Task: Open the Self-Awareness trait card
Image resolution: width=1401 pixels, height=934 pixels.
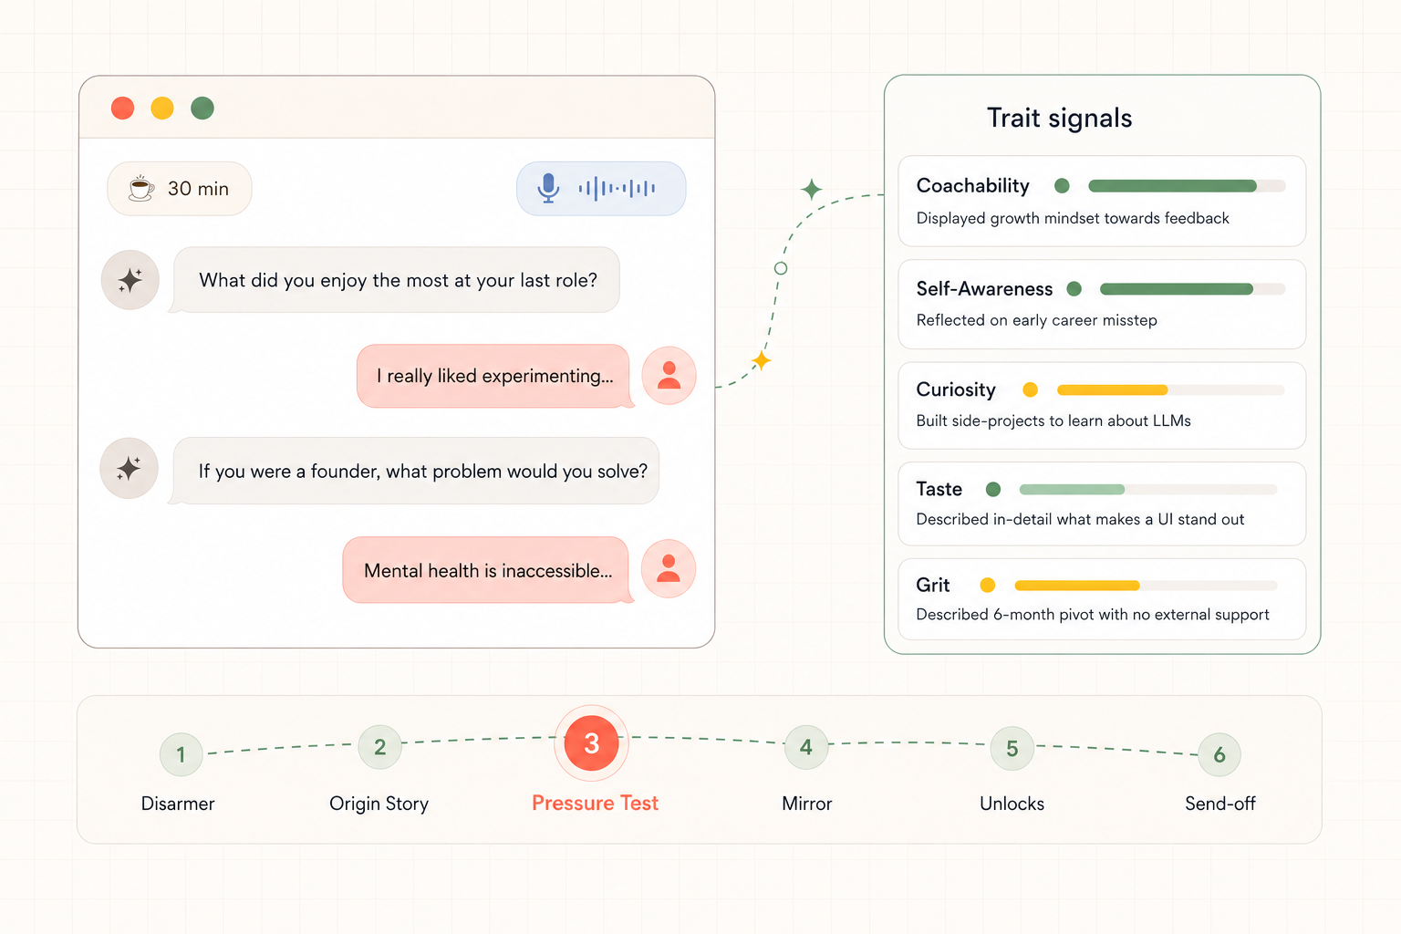Action: tap(1102, 305)
